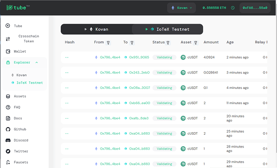277x168 pixels.
Task: Open From address in 2 minutes ago row
Action: pyautogui.click(x=110, y=57)
